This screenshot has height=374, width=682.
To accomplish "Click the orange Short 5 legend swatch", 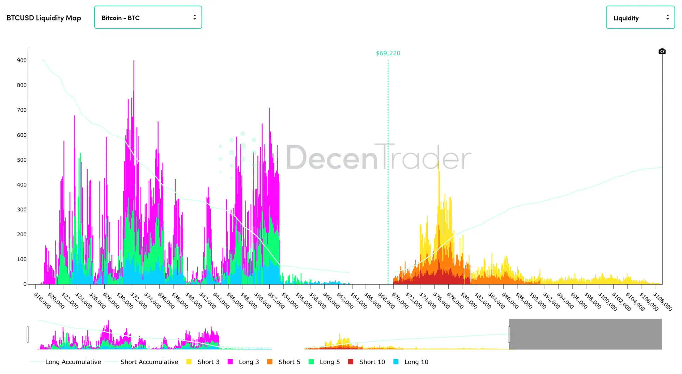I will click(x=270, y=362).
